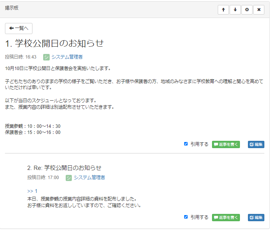The width and height of the screenshot is (272, 230).
Task: Open システム管理者 profile link on the first post
Action: (67, 57)
